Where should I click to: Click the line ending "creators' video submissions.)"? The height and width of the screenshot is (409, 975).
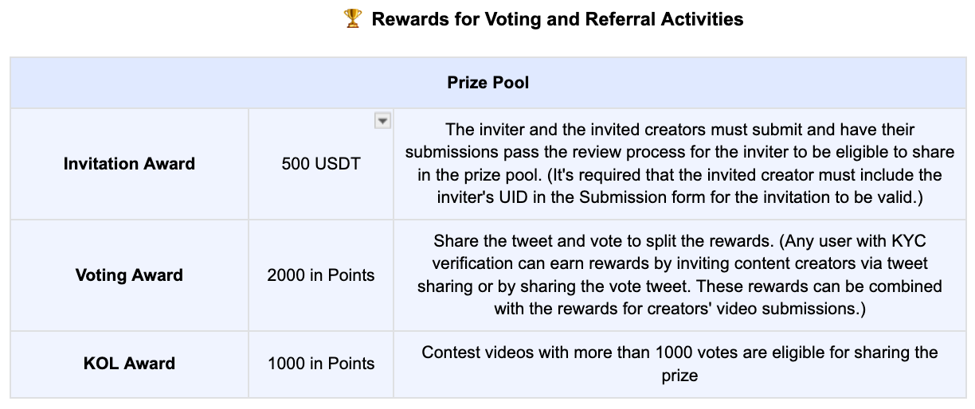pyautogui.click(x=679, y=308)
